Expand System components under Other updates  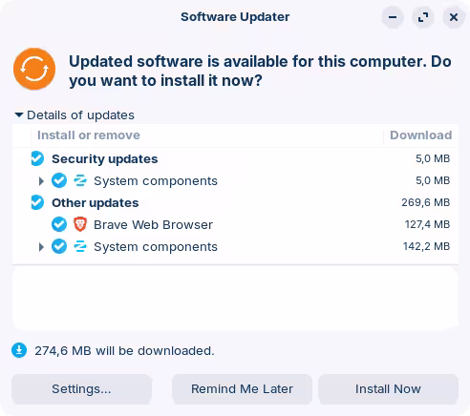click(41, 247)
